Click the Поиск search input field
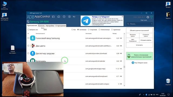173x97 pixels. click(x=139, y=24)
